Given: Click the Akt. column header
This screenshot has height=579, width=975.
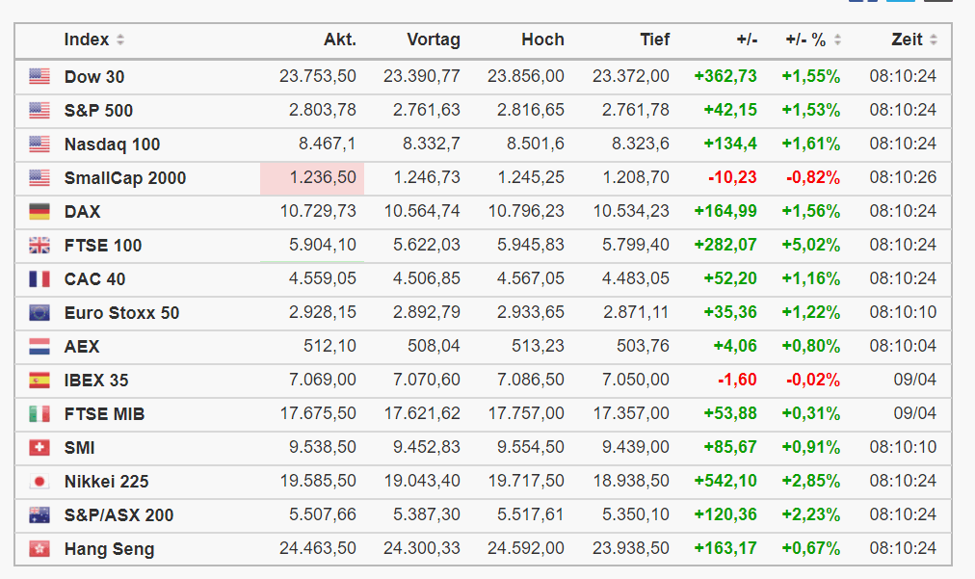Looking at the screenshot, I should click(340, 40).
